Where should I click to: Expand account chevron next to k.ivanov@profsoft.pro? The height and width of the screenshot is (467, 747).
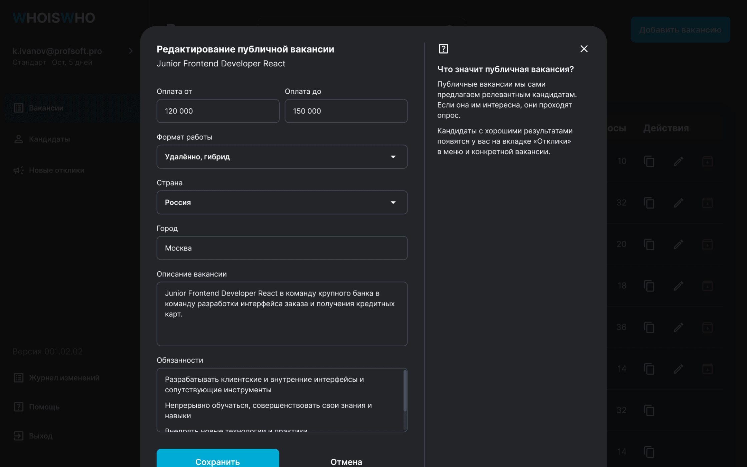point(131,51)
